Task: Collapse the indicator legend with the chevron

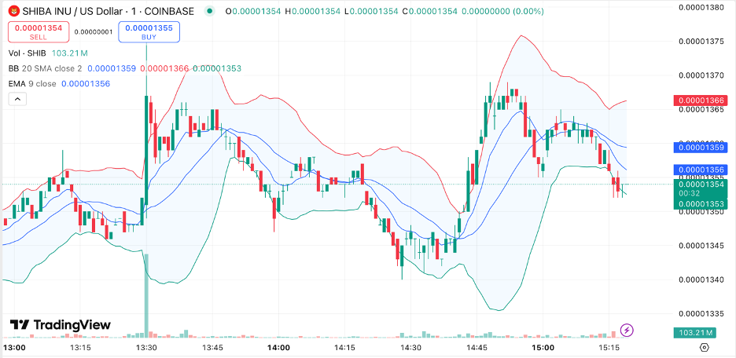Action: coord(17,99)
